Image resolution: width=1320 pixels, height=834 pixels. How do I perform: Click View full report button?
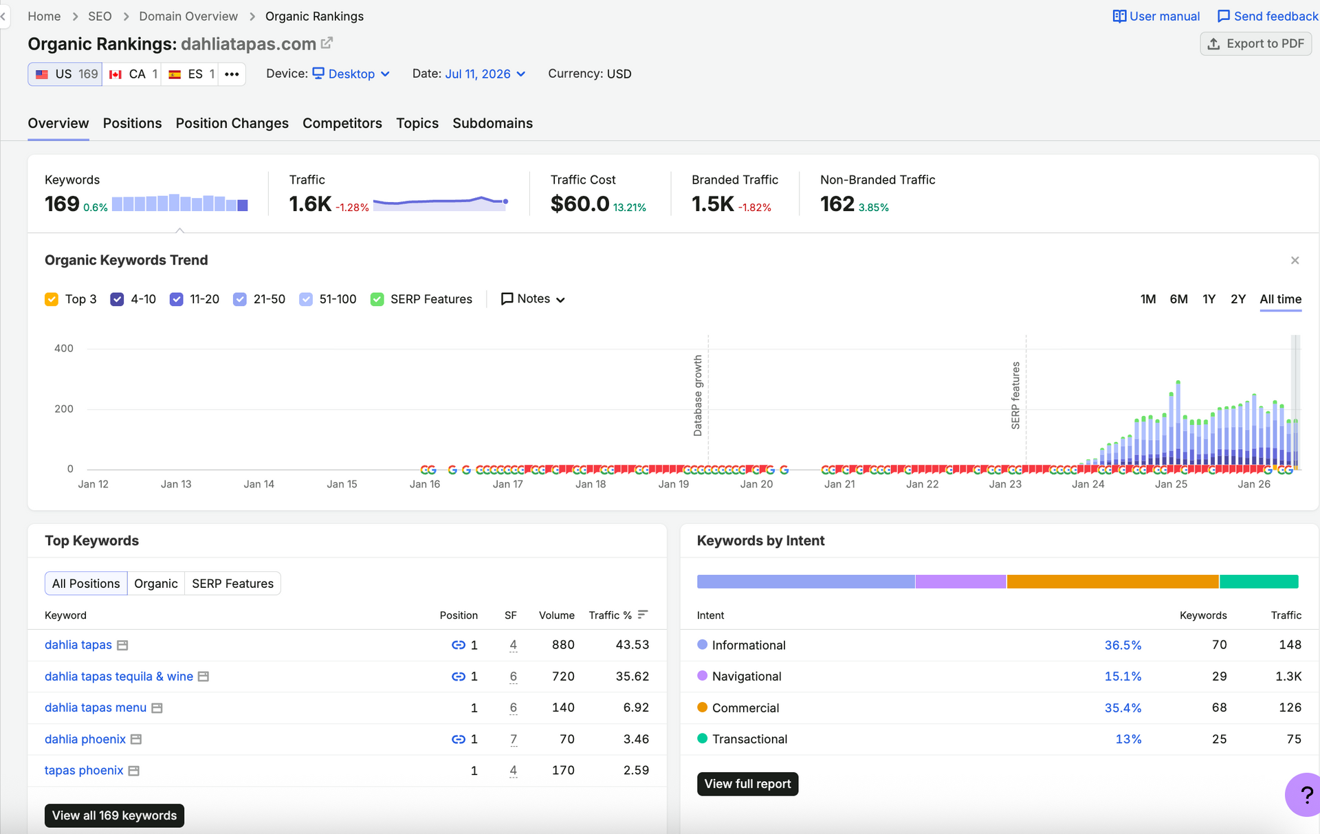(747, 784)
